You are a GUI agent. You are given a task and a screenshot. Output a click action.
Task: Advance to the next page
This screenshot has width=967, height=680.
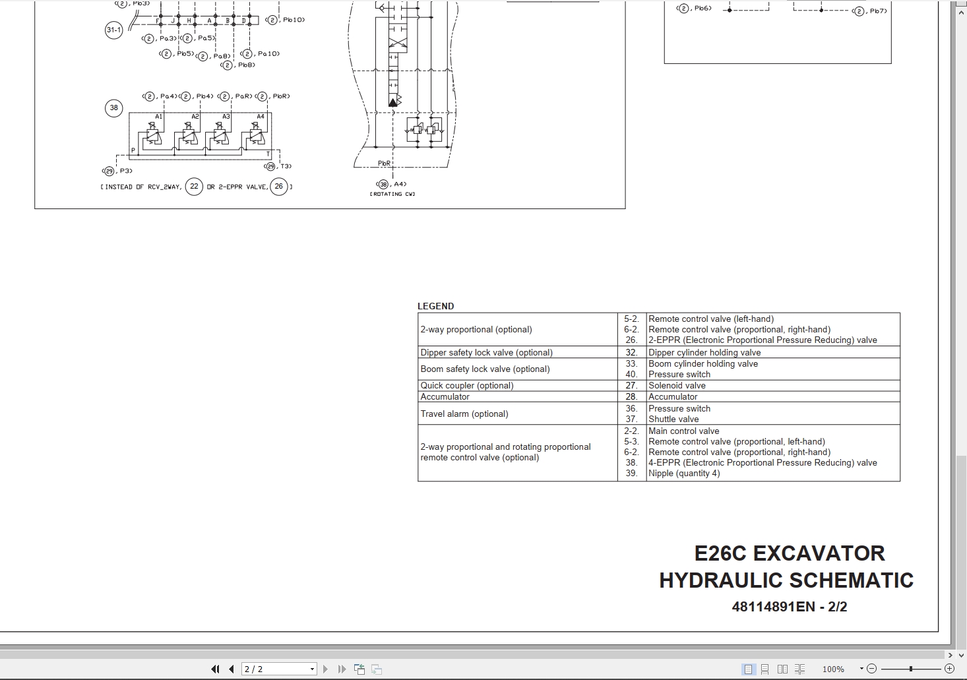pos(325,668)
